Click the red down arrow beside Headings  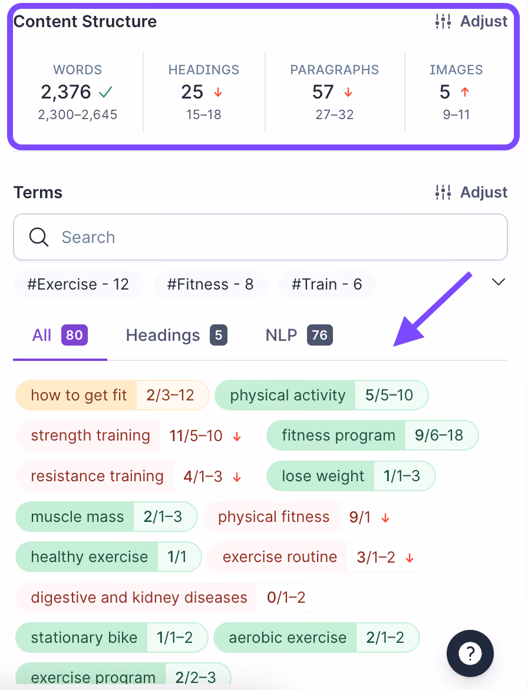[217, 92]
